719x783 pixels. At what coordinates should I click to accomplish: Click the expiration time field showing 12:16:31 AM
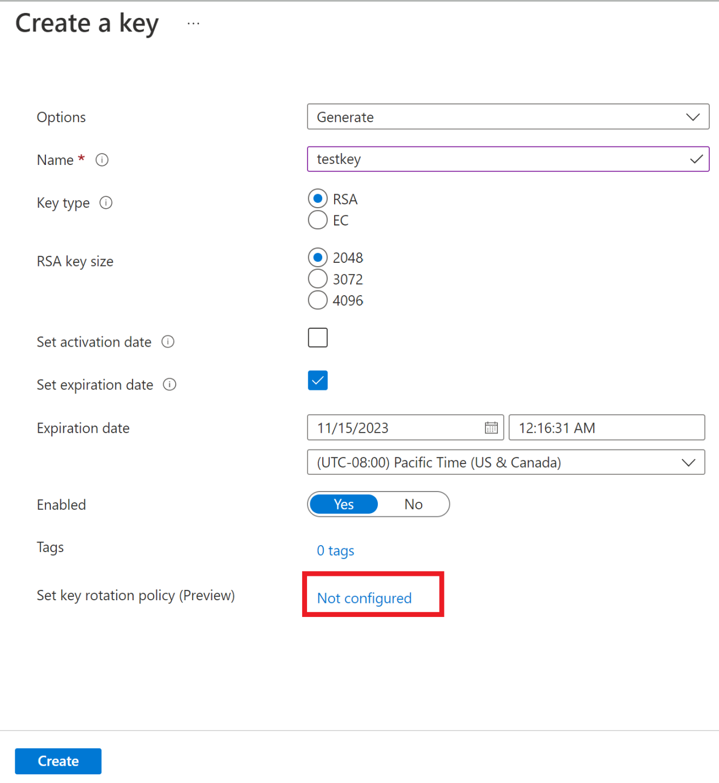click(x=607, y=427)
